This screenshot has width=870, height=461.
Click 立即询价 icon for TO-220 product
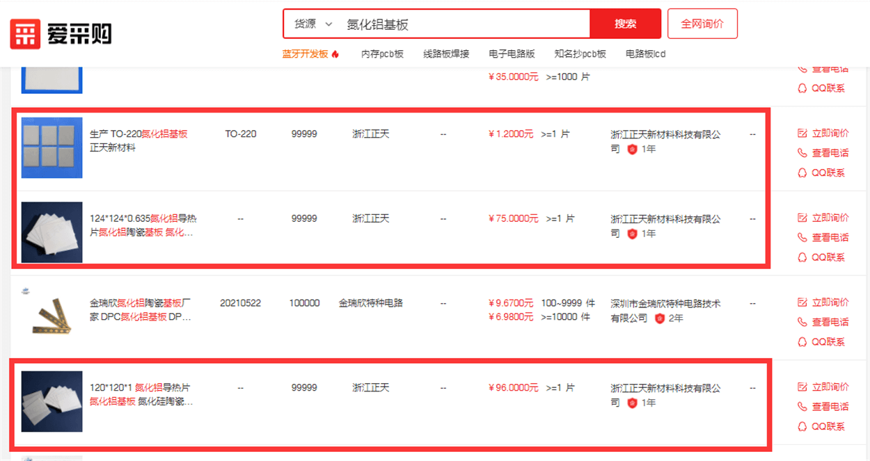(x=802, y=134)
